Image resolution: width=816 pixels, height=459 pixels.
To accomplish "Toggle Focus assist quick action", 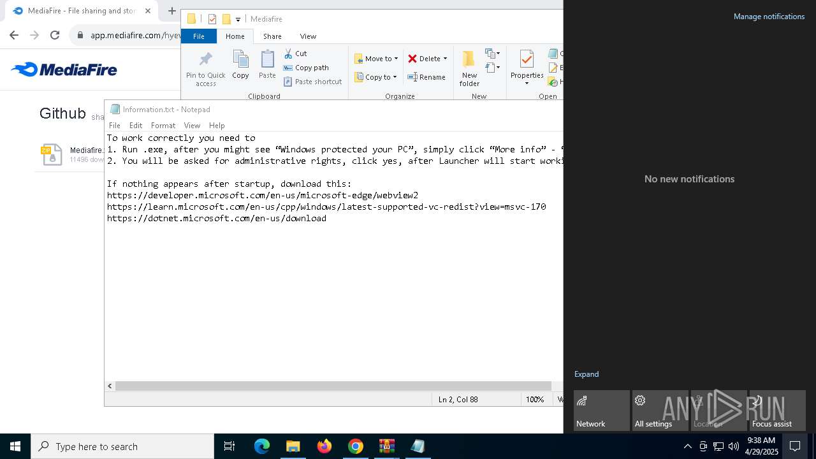I will click(778, 411).
